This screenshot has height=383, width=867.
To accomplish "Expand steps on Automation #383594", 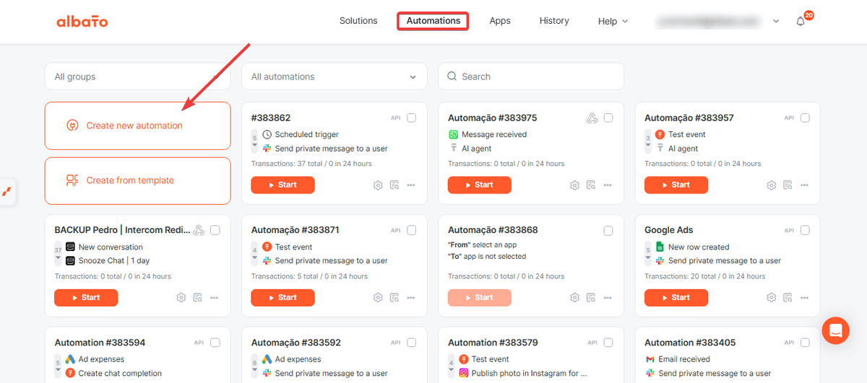I will click(x=58, y=366).
